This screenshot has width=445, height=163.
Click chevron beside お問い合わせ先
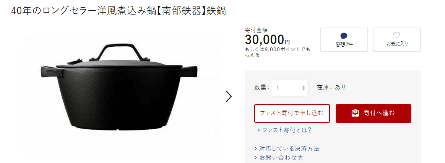click(x=256, y=158)
